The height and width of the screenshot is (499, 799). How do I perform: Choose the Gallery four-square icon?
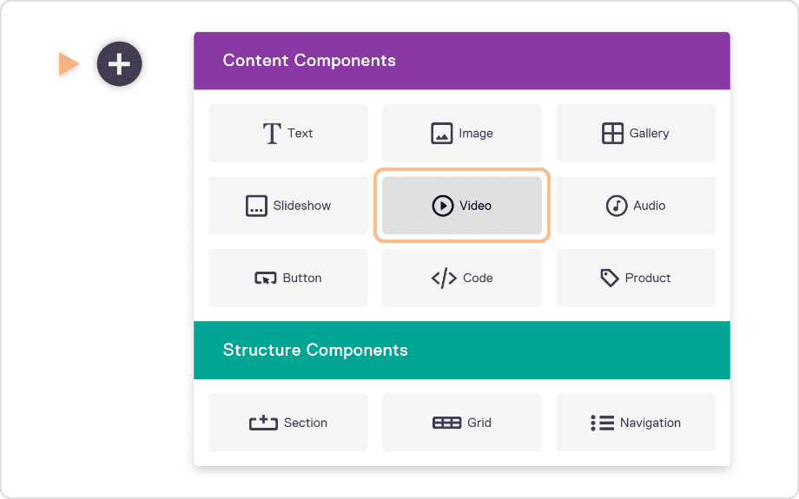click(x=613, y=134)
